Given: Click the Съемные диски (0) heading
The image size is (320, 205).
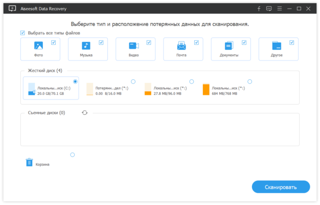Looking at the screenshot, I should 47,113.
